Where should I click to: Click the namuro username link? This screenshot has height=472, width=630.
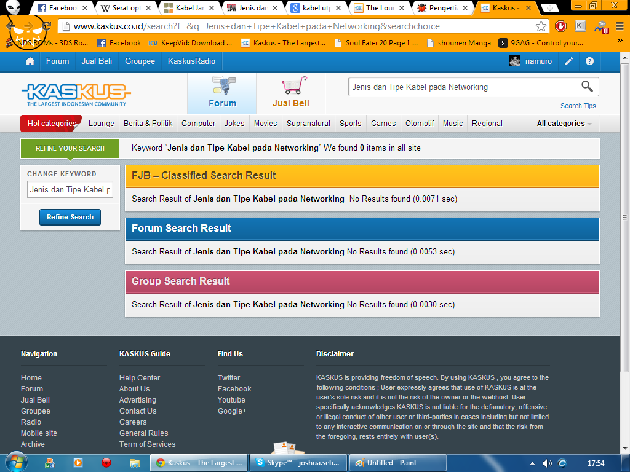click(x=538, y=61)
